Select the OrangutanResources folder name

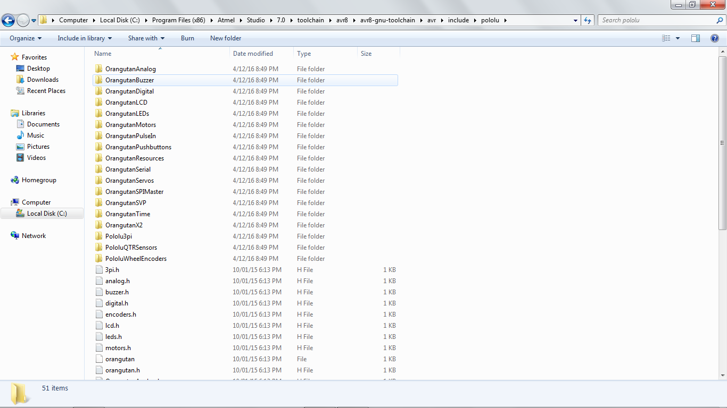coord(135,158)
